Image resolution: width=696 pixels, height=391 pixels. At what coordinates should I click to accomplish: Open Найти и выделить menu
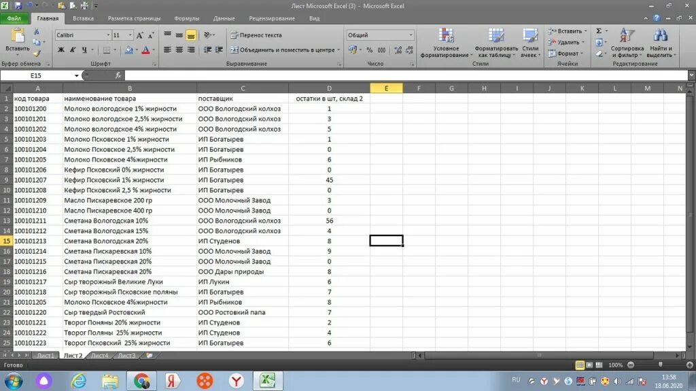pyautogui.click(x=661, y=43)
